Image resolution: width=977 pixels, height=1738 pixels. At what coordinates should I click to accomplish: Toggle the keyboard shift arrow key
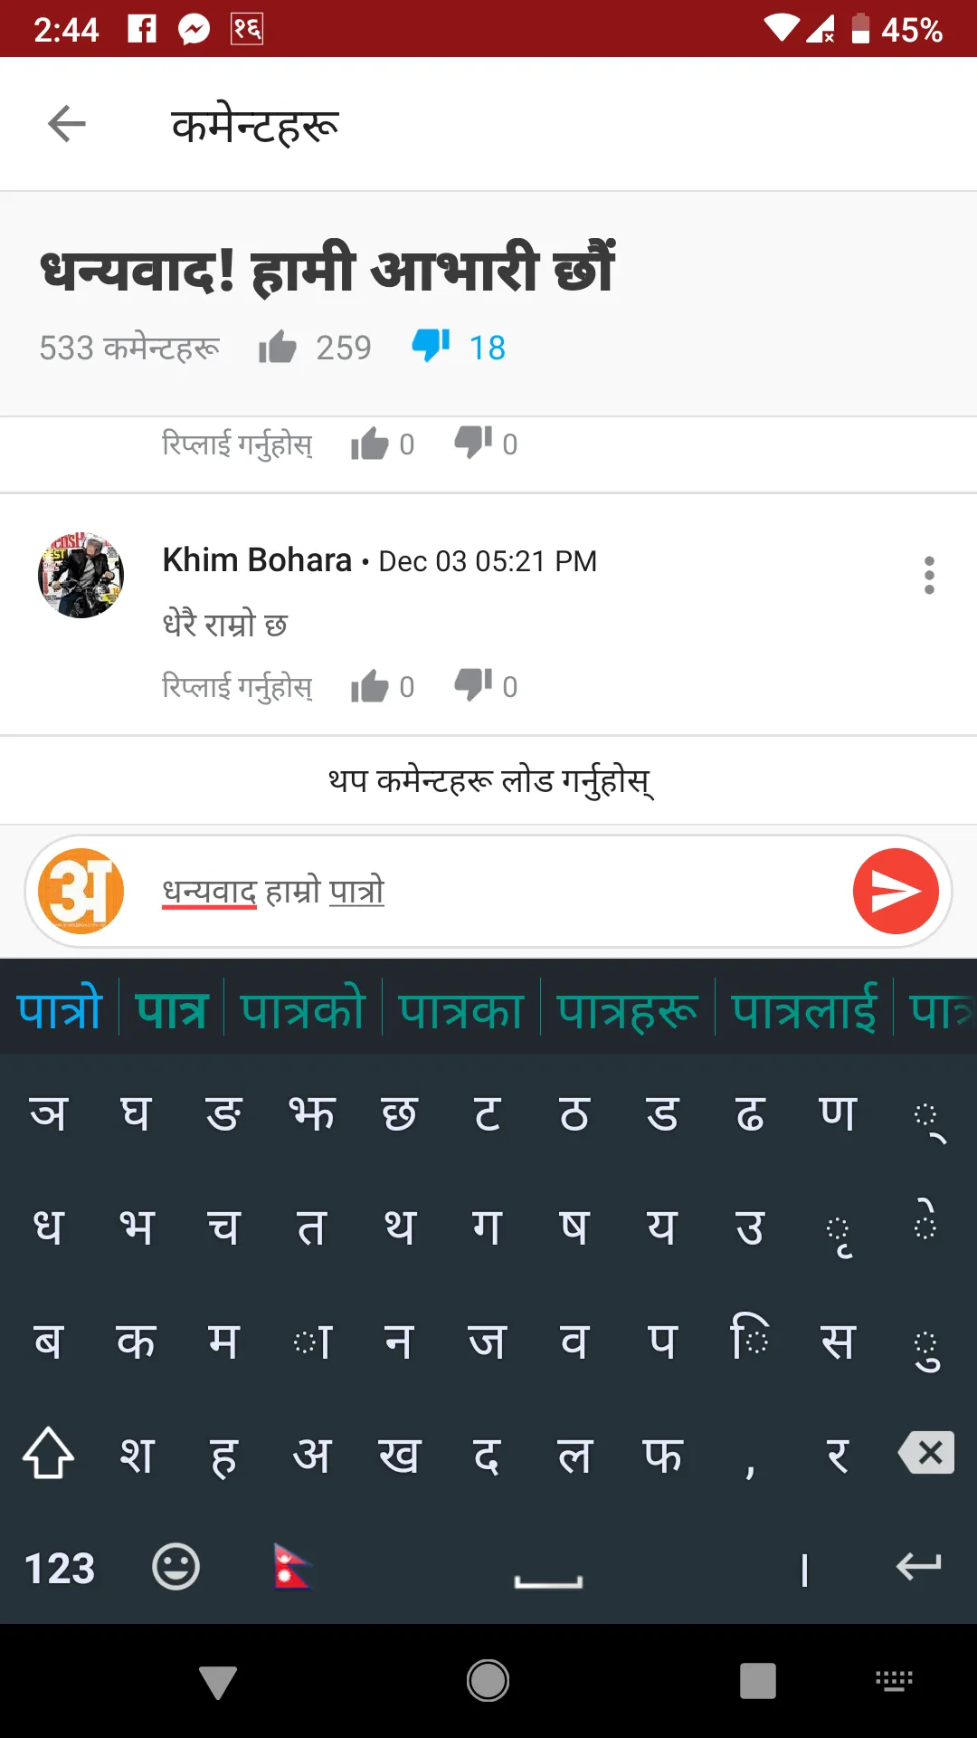click(49, 1453)
